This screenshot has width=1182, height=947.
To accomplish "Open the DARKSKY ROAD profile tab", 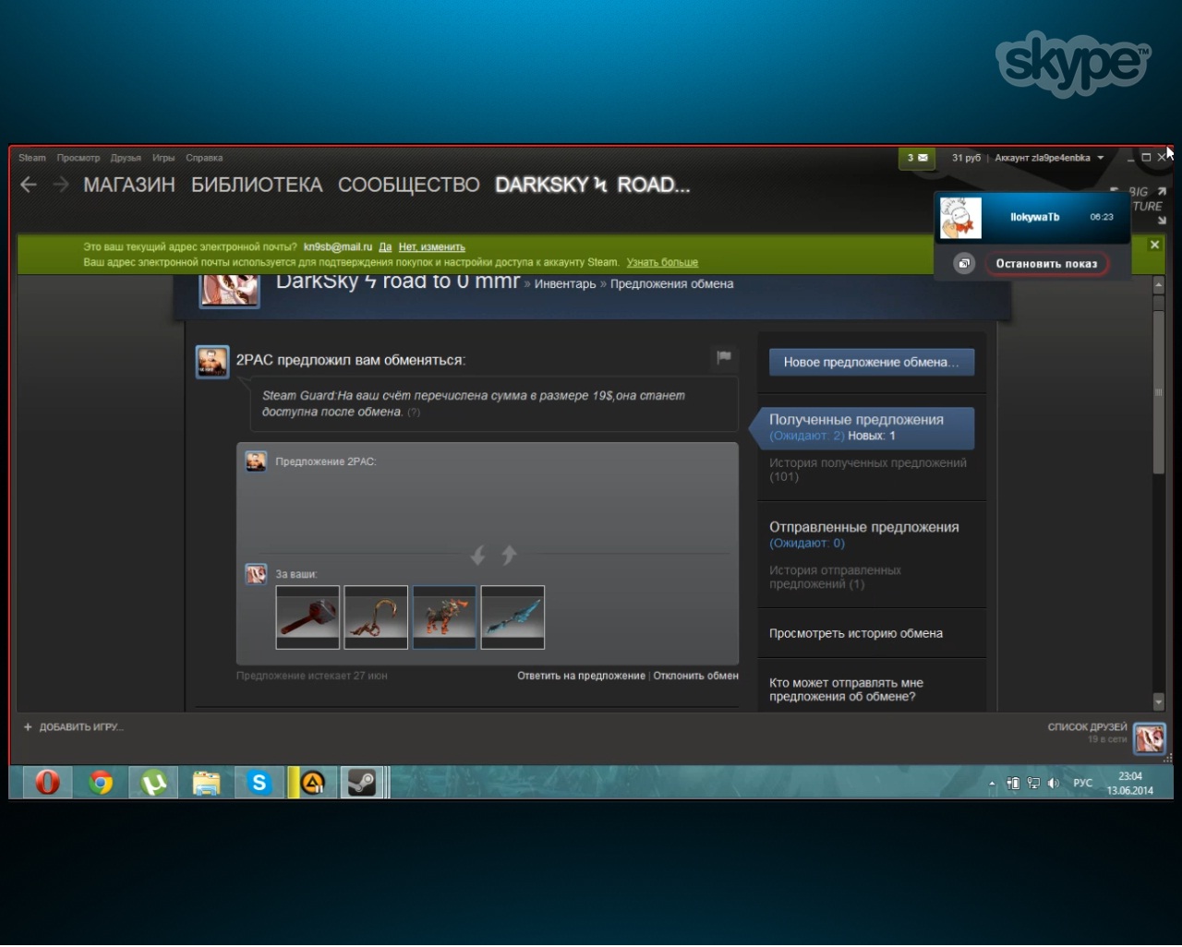I will tap(593, 185).
